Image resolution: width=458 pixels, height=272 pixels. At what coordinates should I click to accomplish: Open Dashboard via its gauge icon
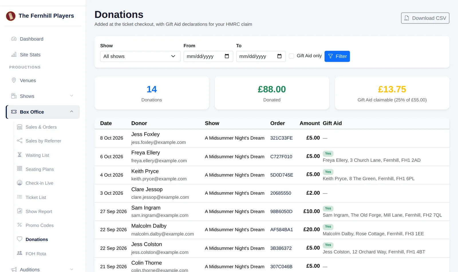pyautogui.click(x=14, y=39)
